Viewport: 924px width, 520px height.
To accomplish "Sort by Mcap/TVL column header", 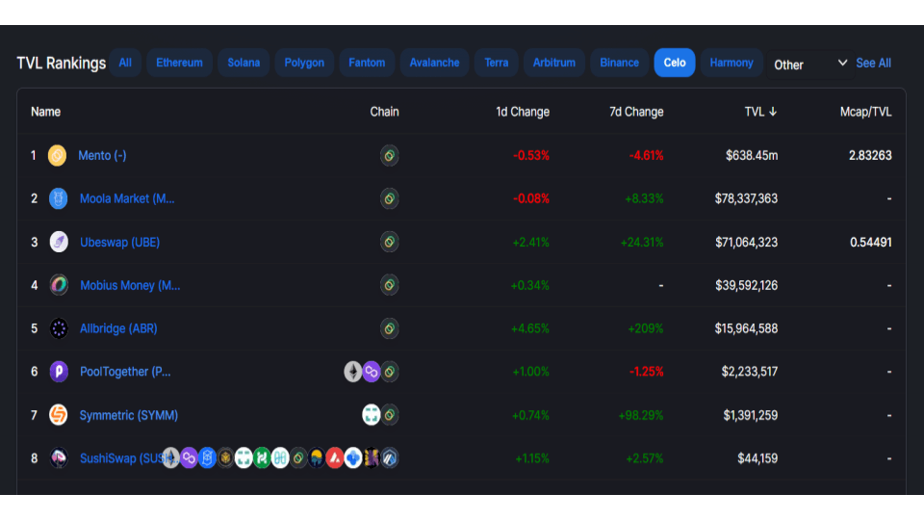I will pos(865,112).
